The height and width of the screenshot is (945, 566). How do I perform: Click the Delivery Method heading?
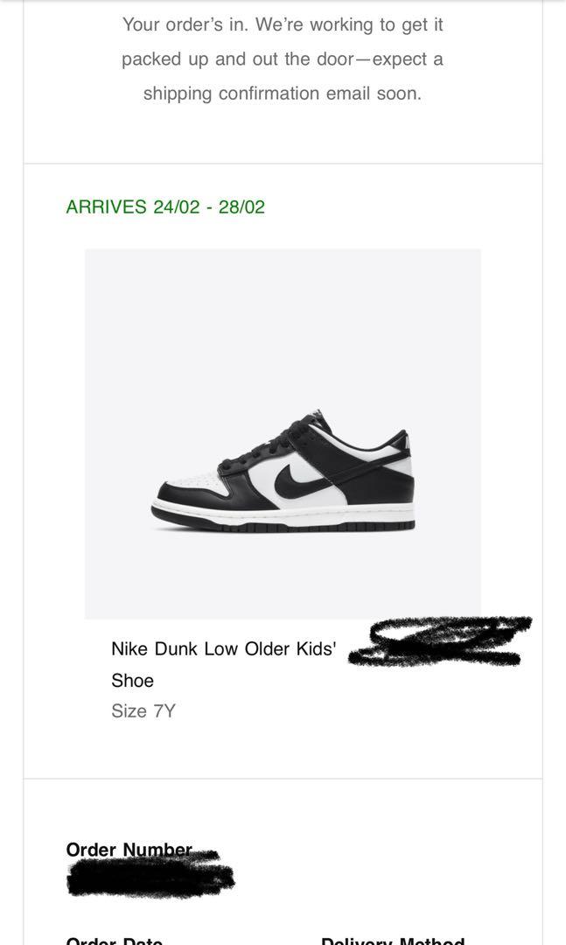[x=392, y=941]
